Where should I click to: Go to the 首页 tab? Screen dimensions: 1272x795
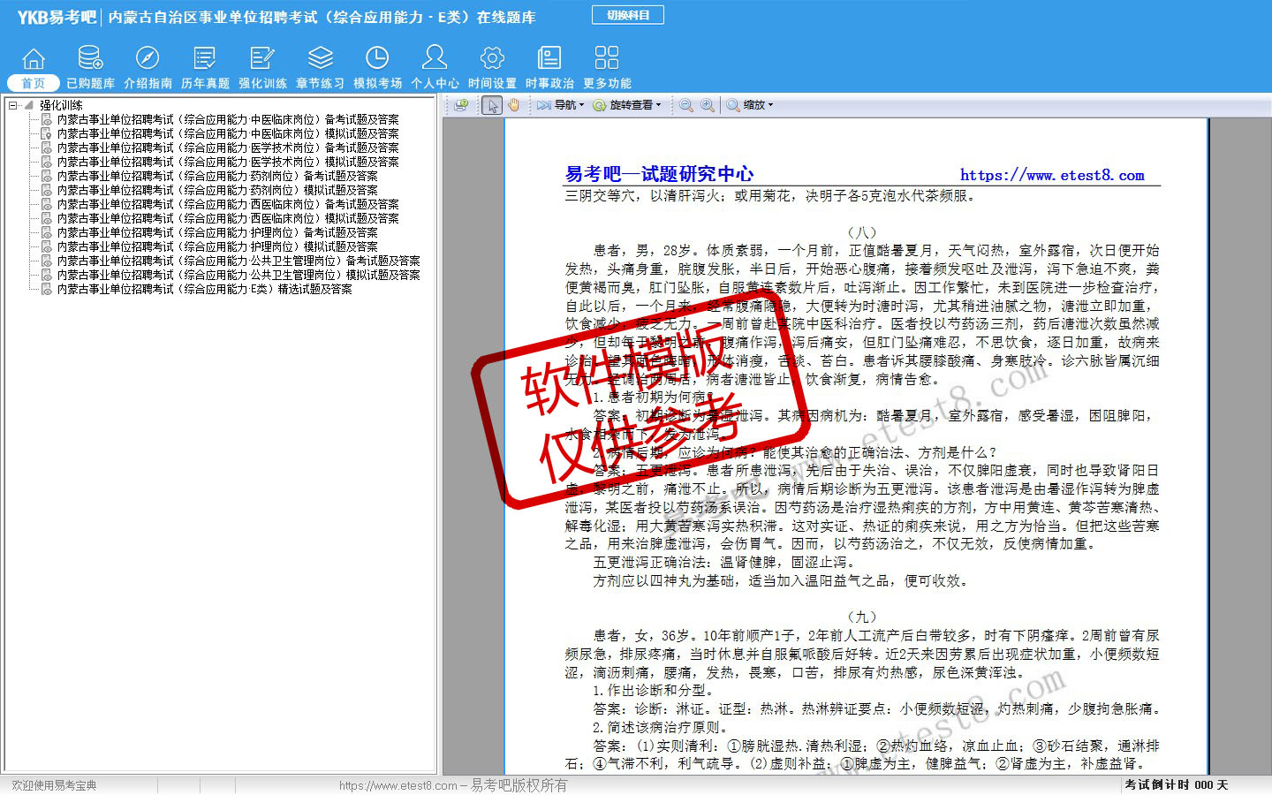coord(34,83)
